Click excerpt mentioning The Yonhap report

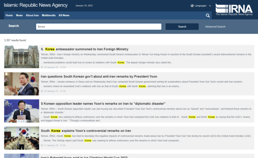[x=111, y=140]
